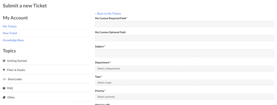Open the Knowledge Base link
The image size is (277, 105).
(13, 40)
